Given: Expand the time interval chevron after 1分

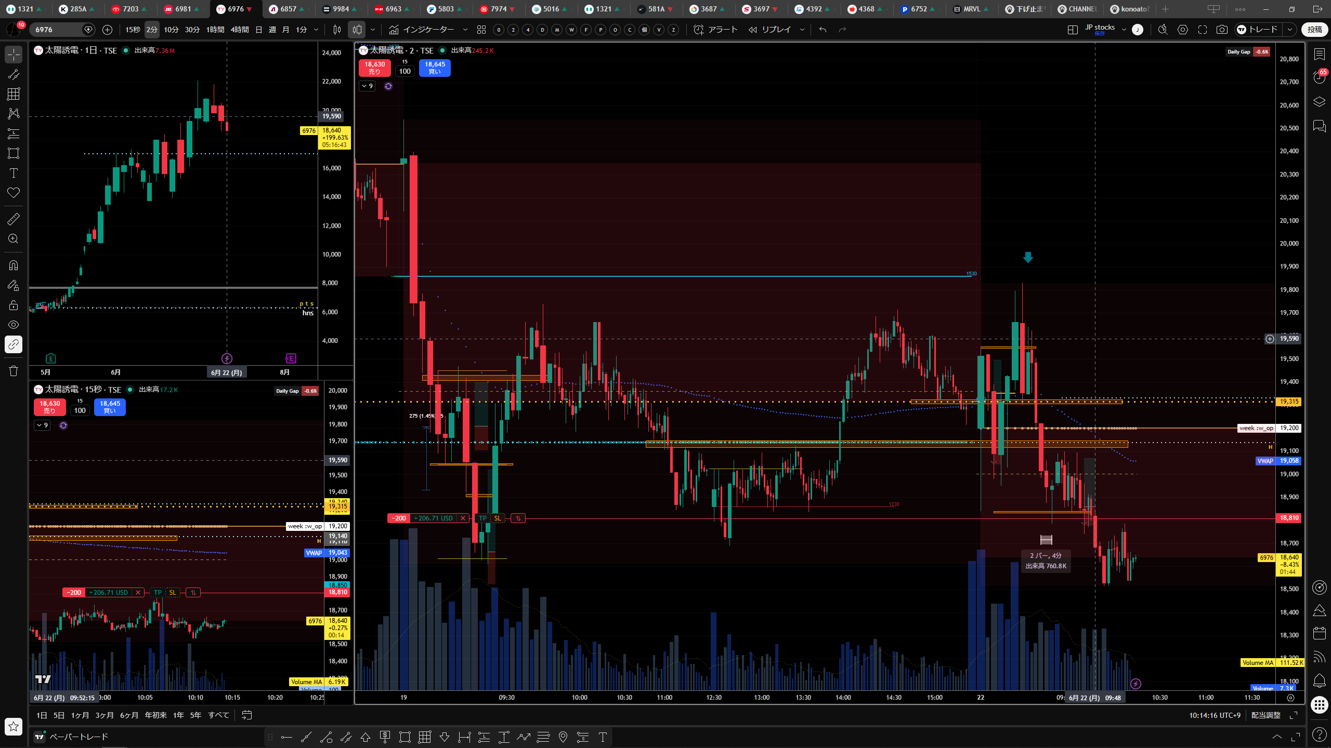Looking at the screenshot, I should (x=316, y=30).
